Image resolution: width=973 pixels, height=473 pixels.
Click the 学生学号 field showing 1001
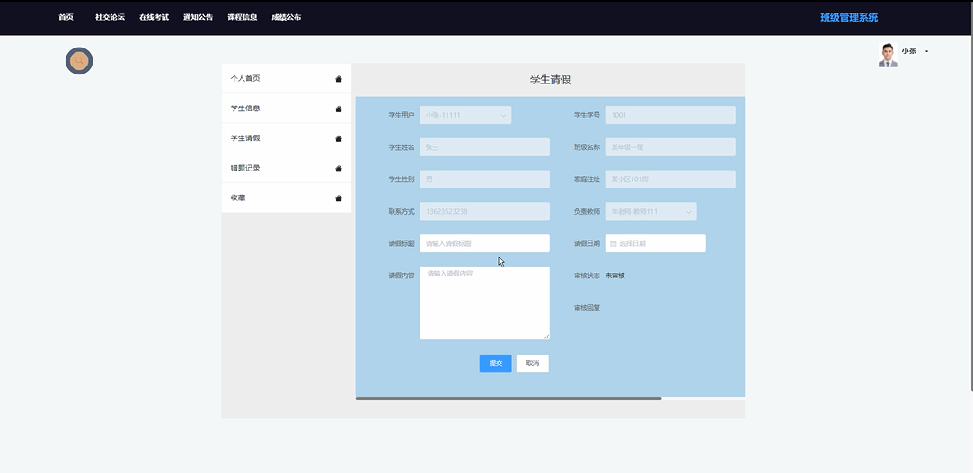[670, 115]
